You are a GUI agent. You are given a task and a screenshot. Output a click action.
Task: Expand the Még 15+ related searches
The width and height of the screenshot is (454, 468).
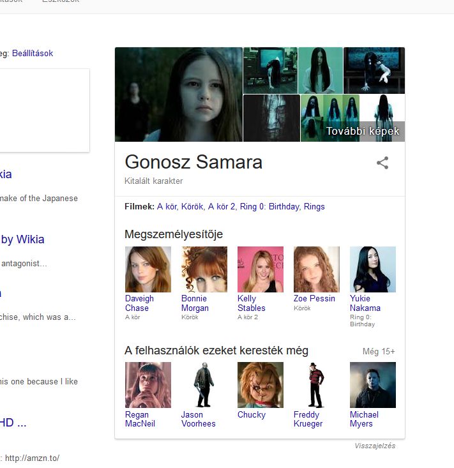click(379, 351)
